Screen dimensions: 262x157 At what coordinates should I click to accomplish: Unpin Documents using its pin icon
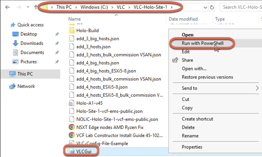coord(57,53)
